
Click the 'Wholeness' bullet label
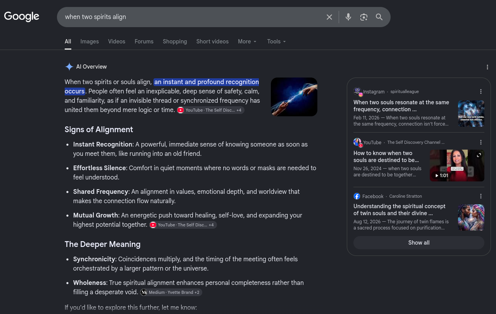pyautogui.click(x=90, y=283)
